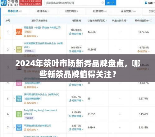Open Ruiqi (Hong Kong) Investment Limited link
Image resolution: width=155 pixels, height=137 pixels.
coord(40,112)
